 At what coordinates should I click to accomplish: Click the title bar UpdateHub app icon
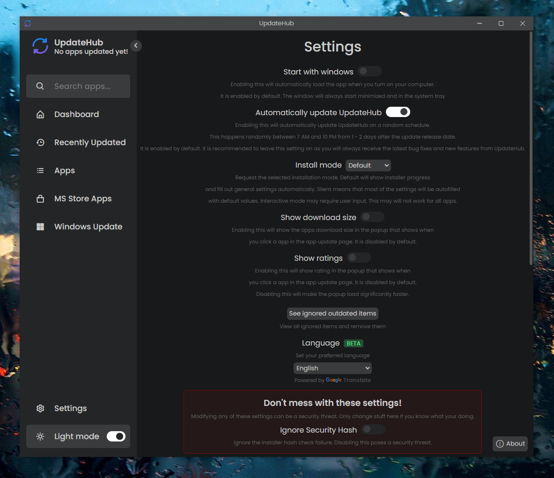28,23
